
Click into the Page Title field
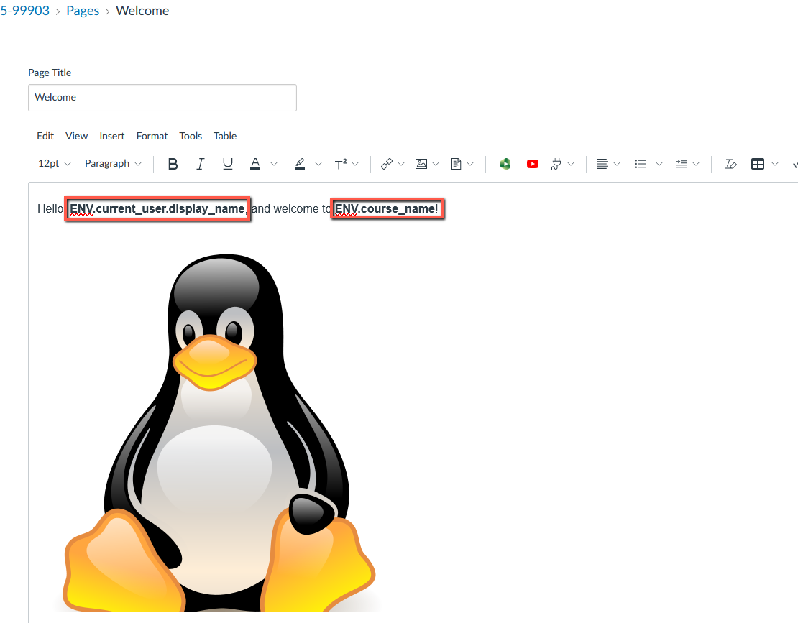click(162, 98)
